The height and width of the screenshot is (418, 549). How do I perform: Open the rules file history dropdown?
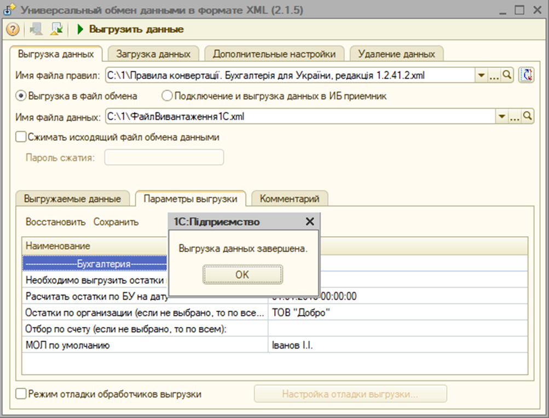pos(481,75)
